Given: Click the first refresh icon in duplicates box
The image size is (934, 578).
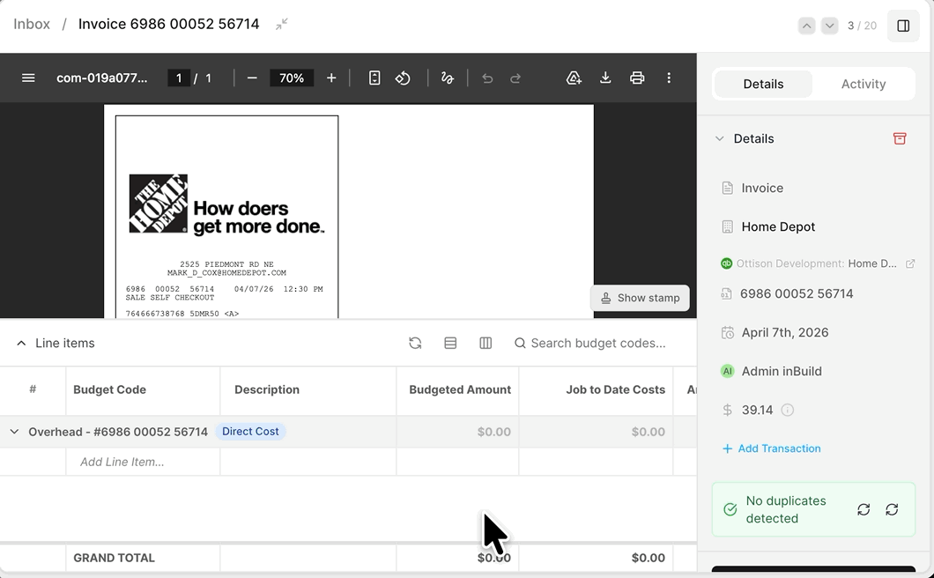Looking at the screenshot, I should [x=864, y=509].
